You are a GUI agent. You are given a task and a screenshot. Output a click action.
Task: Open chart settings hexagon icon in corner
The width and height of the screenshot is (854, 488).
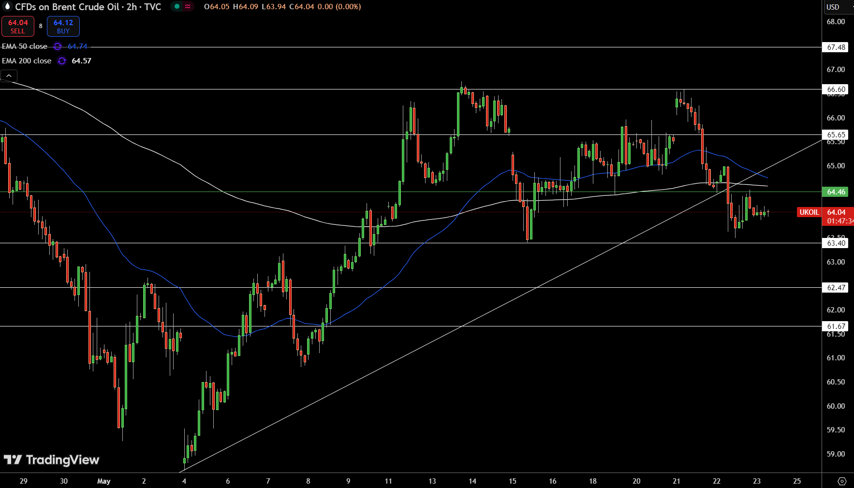pyautogui.click(x=842, y=481)
